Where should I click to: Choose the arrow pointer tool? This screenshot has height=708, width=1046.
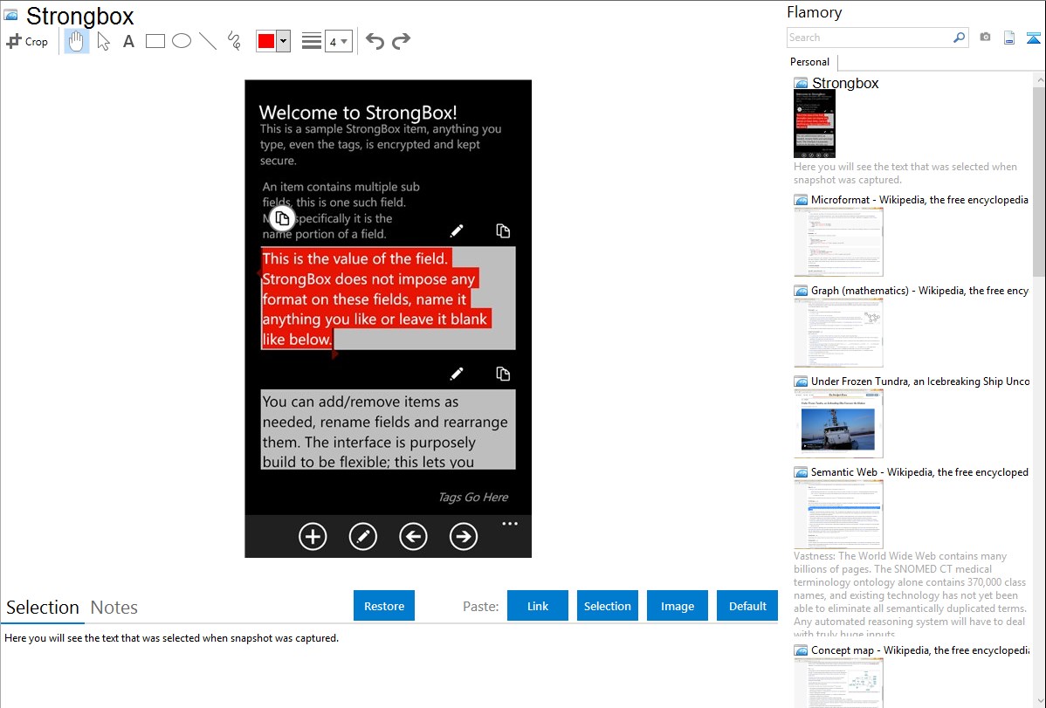click(x=103, y=41)
